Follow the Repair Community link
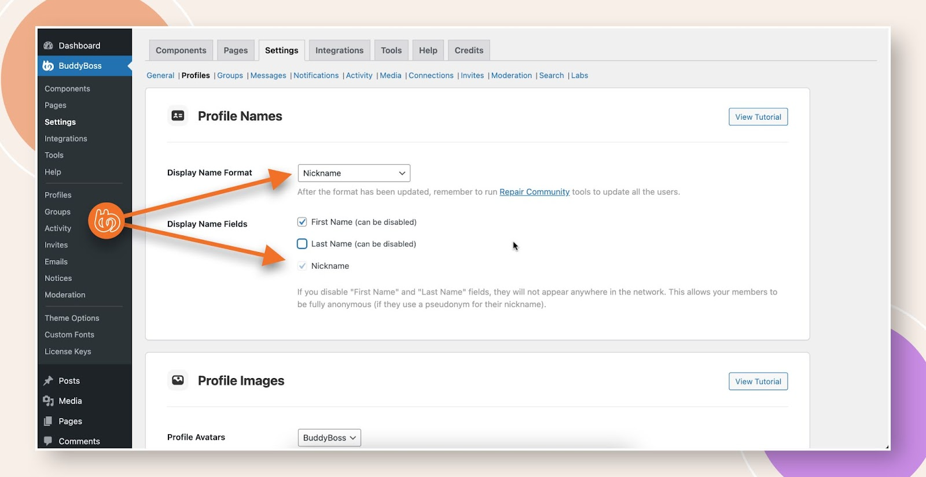 (534, 192)
